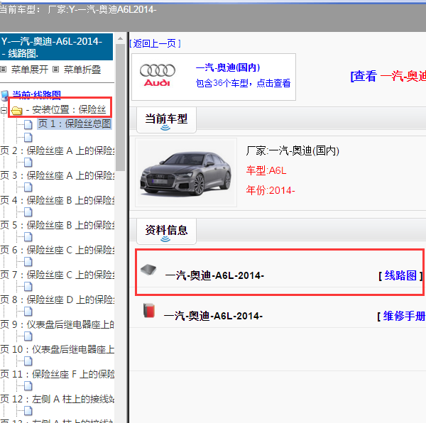Open 页 4:保险丝座 B entry
Image resolution: width=426 pixels, height=423 pixels.
tap(57, 200)
